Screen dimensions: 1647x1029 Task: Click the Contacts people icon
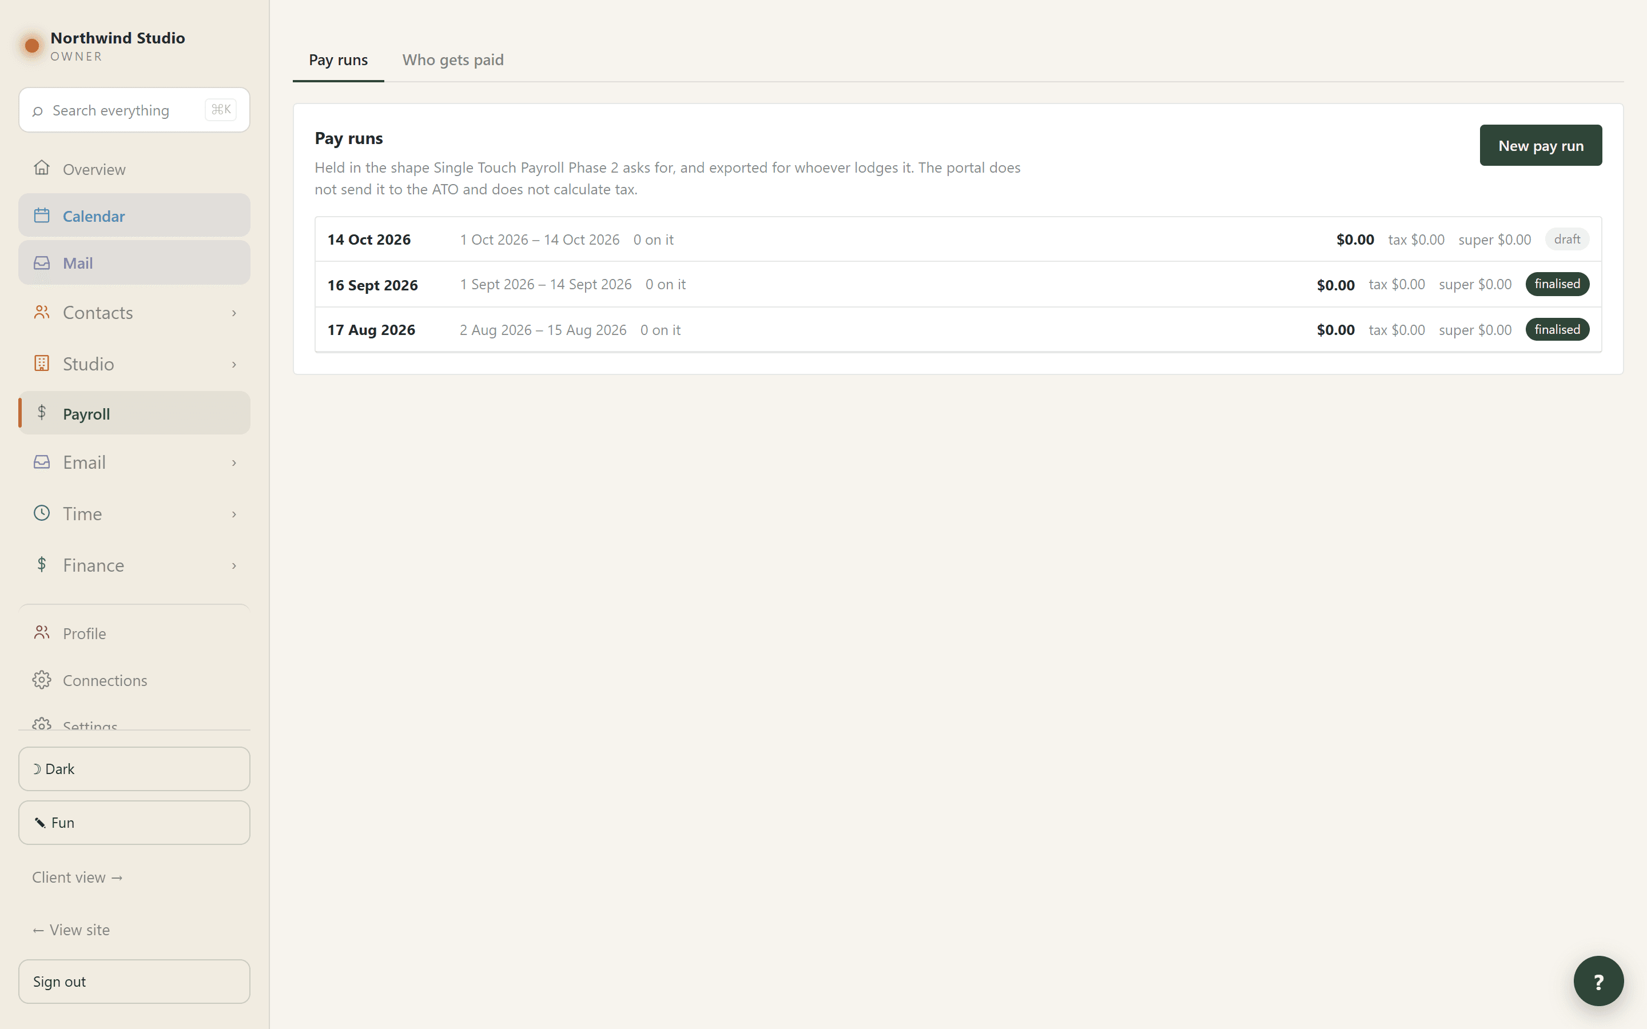[42, 312]
